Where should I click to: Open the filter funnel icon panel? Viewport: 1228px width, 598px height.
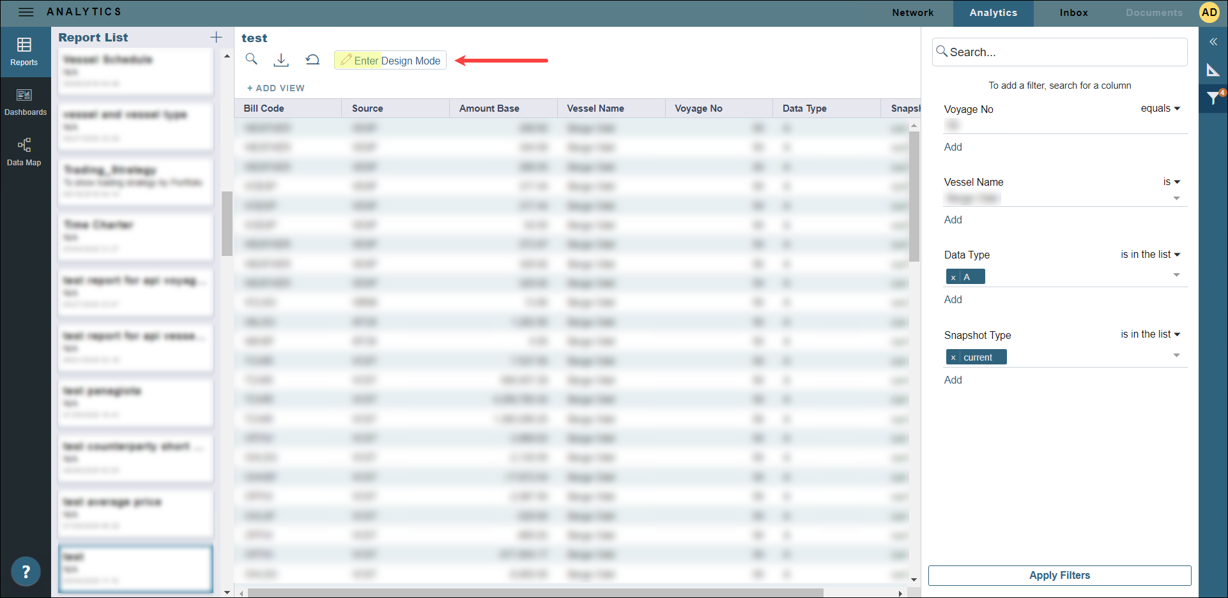[x=1213, y=98]
